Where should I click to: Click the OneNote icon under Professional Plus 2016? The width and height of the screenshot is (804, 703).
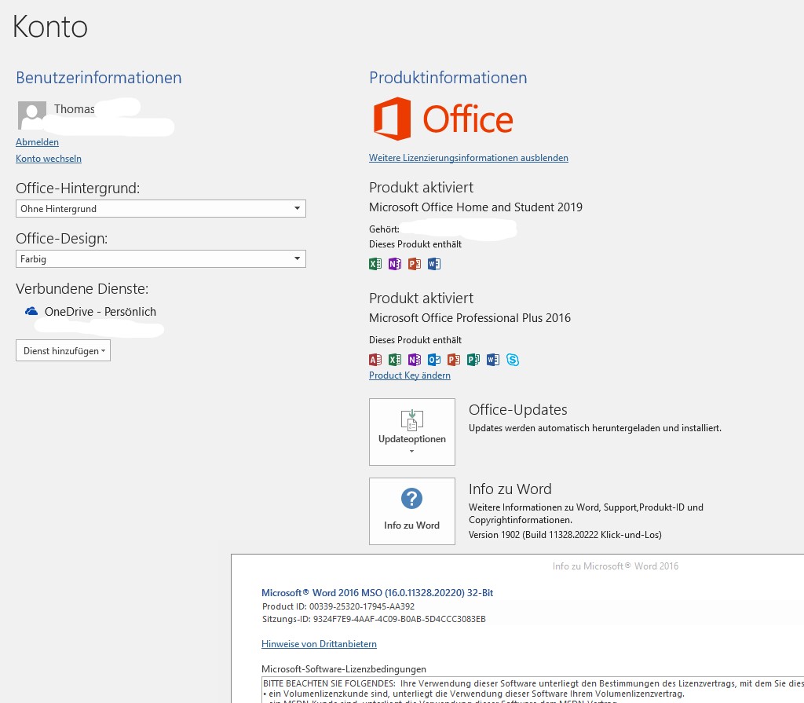415,360
